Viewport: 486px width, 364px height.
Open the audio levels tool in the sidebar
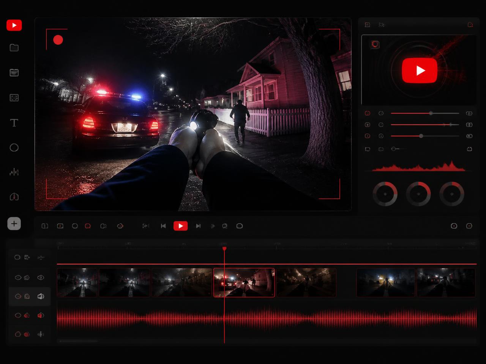[x=14, y=173]
